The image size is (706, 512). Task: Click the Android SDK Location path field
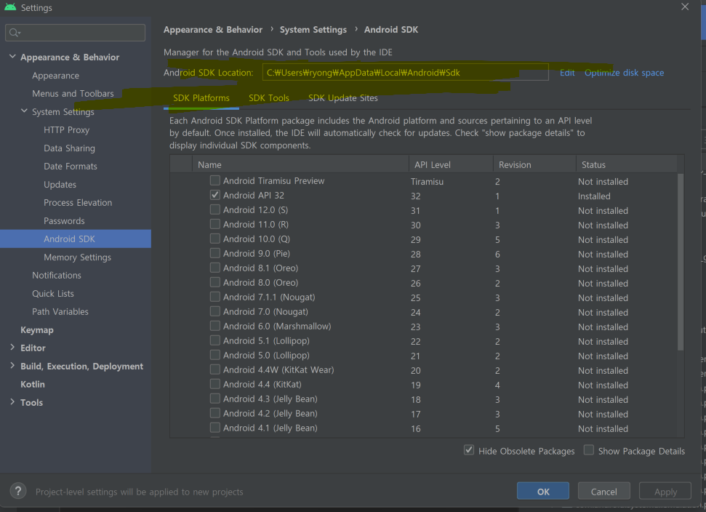click(x=405, y=73)
